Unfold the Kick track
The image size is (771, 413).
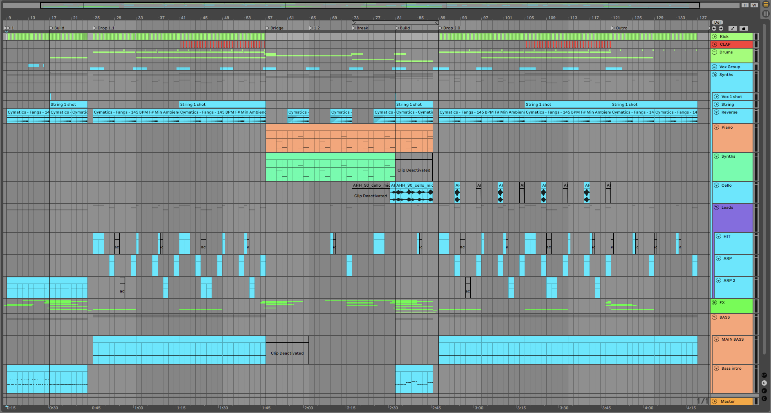(x=715, y=37)
